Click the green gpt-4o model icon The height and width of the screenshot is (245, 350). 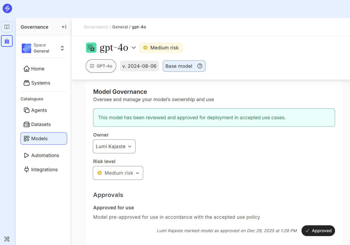91,48
